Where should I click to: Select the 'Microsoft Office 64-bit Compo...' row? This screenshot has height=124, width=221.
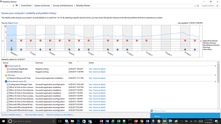point(56,110)
